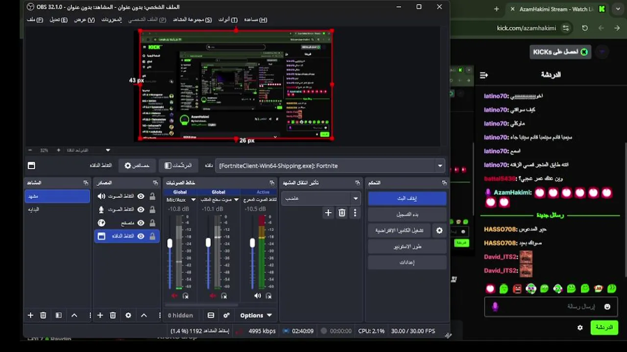627x352 pixels.
Task: Open the sources panel three-dot menu
Action: 159,315
